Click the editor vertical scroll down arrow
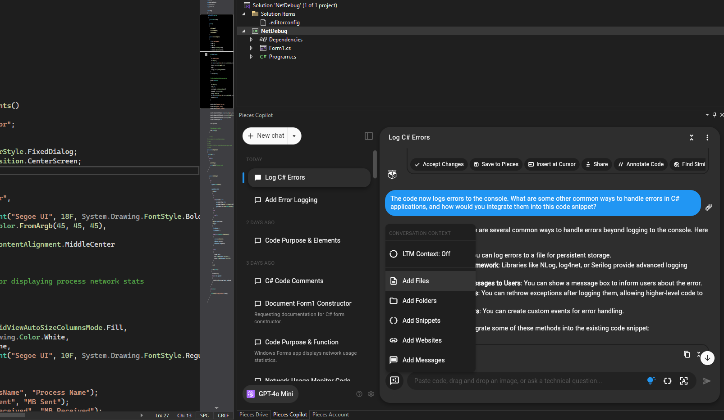Screen dimensions: 724x420 pos(217,408)
